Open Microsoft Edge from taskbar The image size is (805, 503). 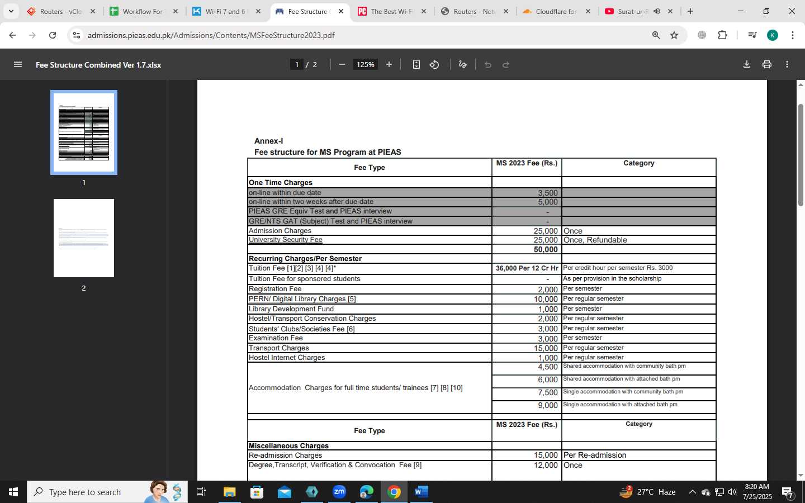point(367,492)
